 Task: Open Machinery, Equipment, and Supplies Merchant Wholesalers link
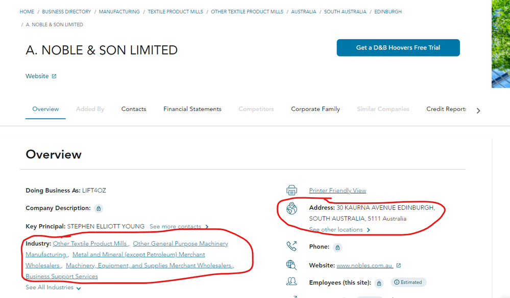[x=149, y=265]
